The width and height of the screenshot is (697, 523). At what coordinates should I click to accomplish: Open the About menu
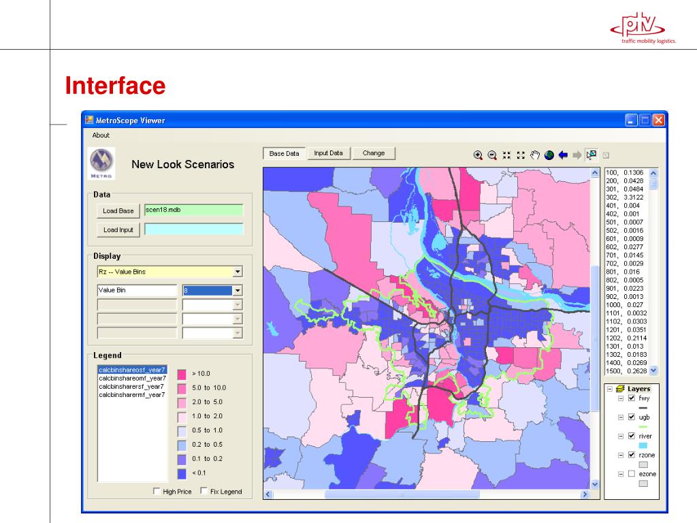tap(101, 136)
